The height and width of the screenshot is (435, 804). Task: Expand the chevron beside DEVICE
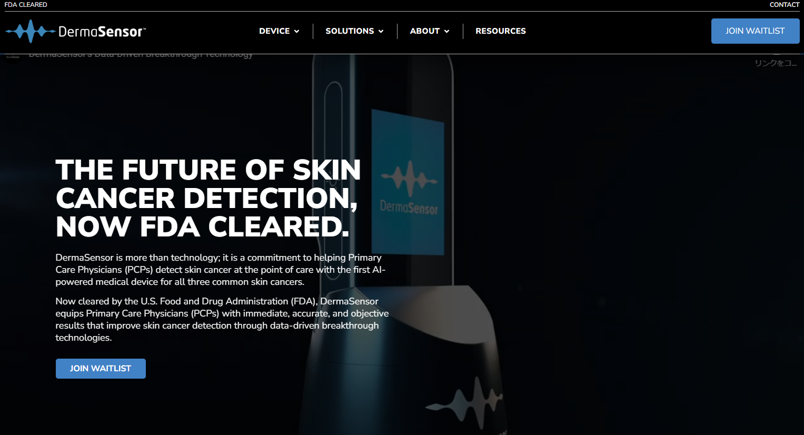coord(297,31)
